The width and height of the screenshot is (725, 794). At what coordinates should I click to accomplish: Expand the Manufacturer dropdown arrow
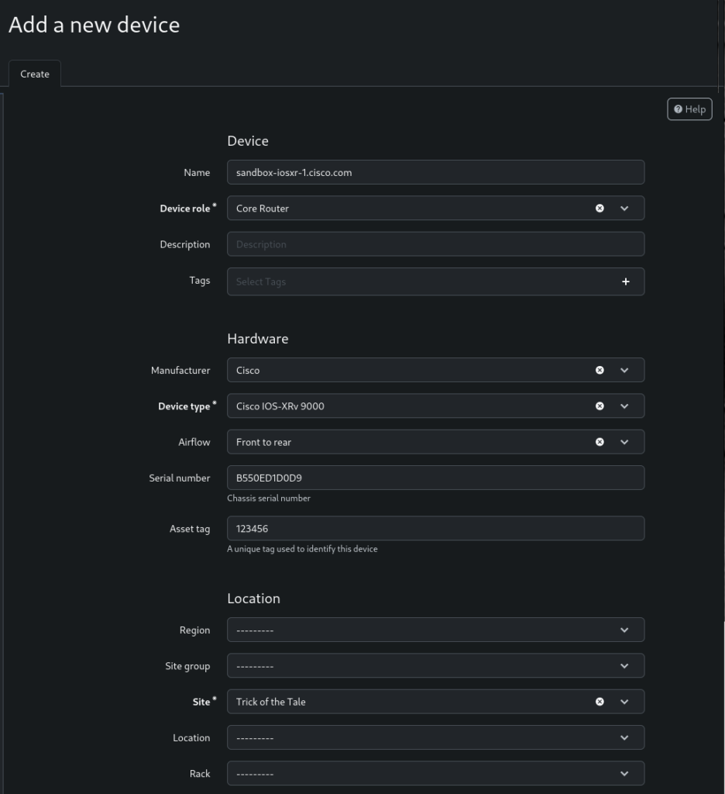[624, 371]
